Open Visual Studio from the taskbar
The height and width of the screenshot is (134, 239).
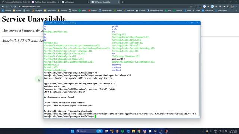[x=145, y=131]
